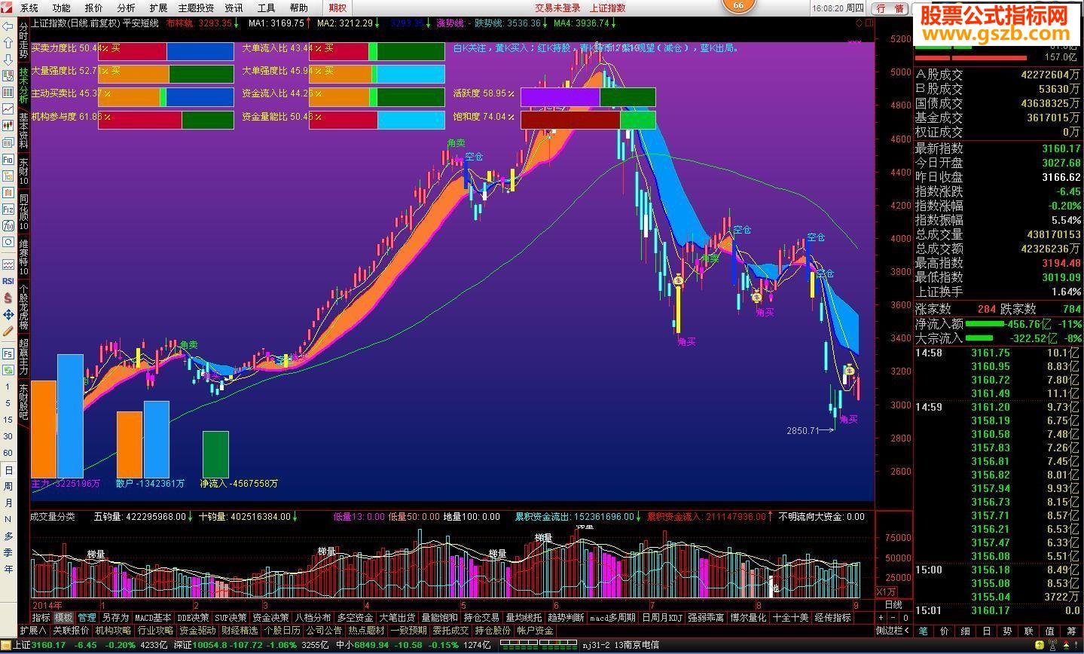Image resolution: width=1084 pixels, height=654 pixels.
Task: Click the f(x) formula icon
Action: tap(8, 226)
